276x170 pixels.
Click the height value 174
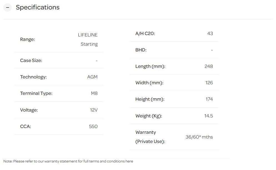tap(209, 99)
